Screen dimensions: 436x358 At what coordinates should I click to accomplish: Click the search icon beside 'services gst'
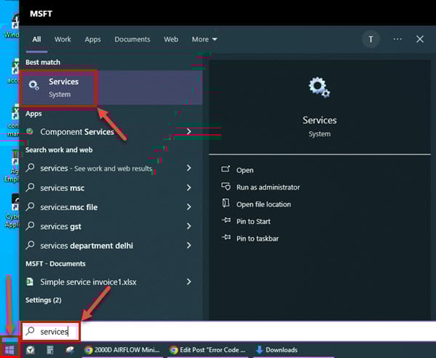click(30, 226)
